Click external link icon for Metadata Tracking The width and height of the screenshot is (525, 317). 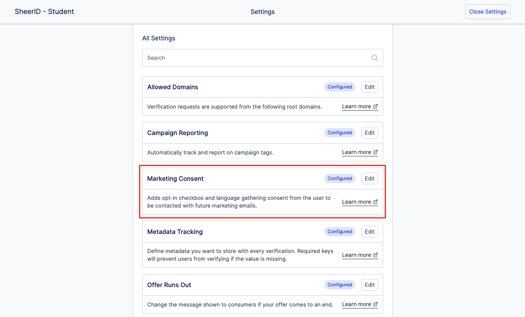click(375, 255)
